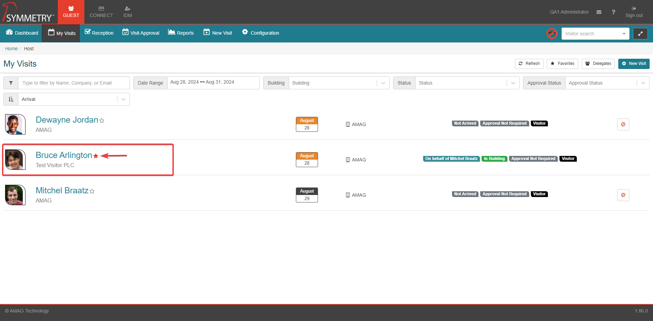This screenshot has width=653, height=321.
Task: Click the August 28 date badge for Bruce Arlington
Action: click(307, 160)
